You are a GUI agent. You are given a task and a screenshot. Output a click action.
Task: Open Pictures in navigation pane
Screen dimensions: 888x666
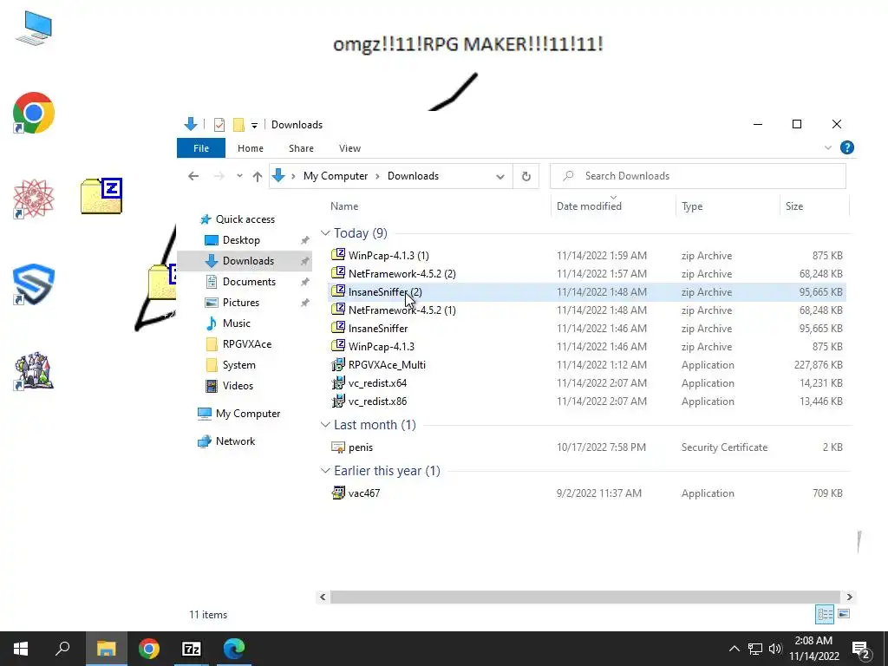coord(241,303)
